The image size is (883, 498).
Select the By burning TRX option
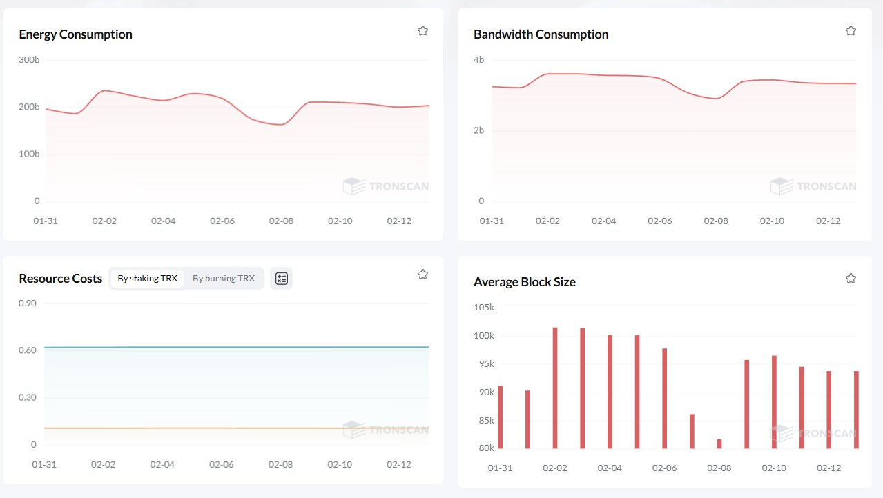(x=223, y=279)
